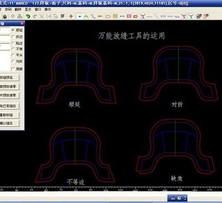Viewport: 222px width, 203px height.
Task: Open the 操作 menu
Action: [48, 9]
